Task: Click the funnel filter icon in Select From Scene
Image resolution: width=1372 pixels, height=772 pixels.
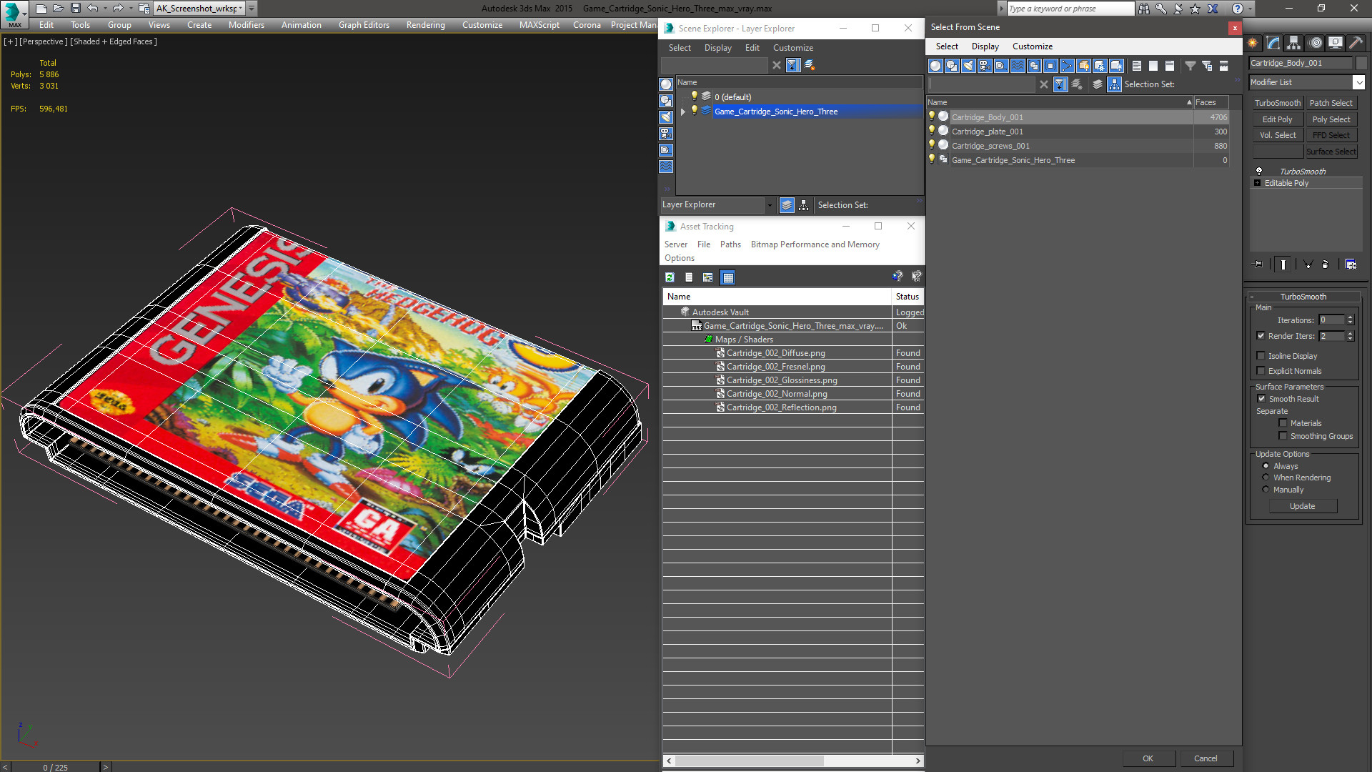Action: tap(1190, 66)
